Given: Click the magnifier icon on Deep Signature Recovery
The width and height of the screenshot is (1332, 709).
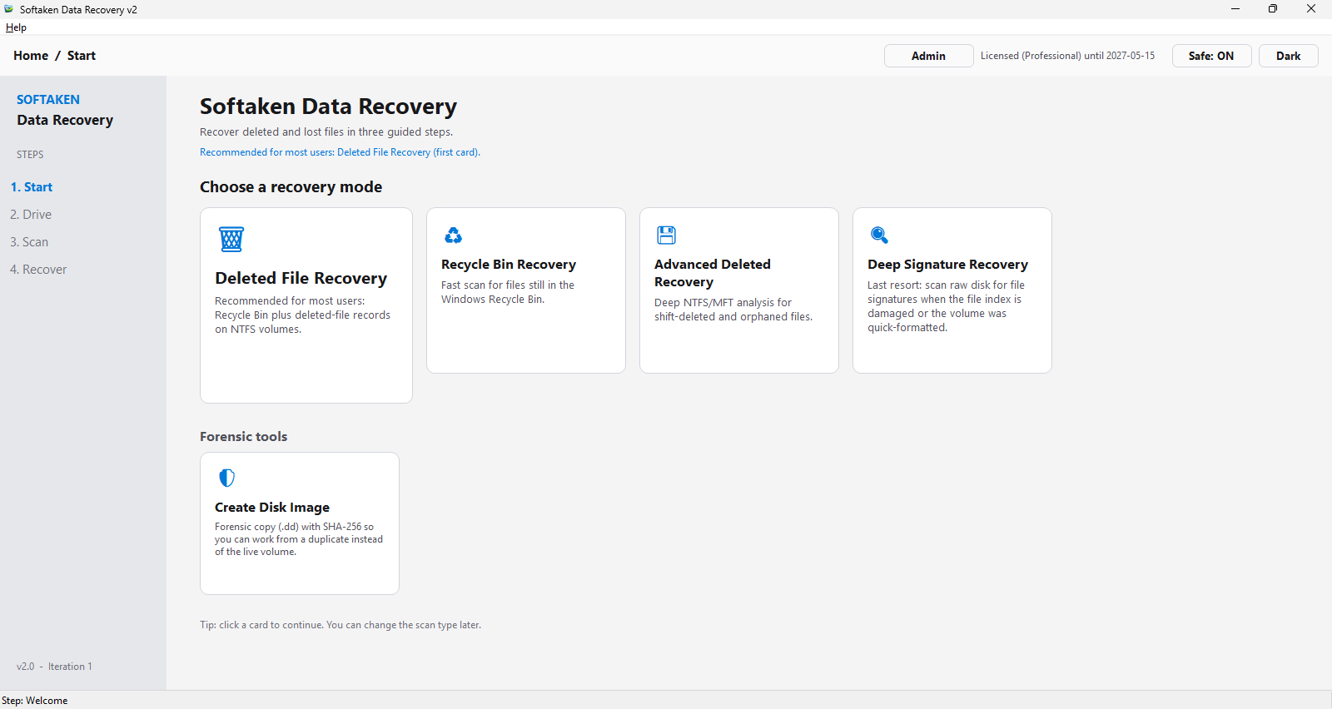Looking at the screenshot, I should [879, 235].
